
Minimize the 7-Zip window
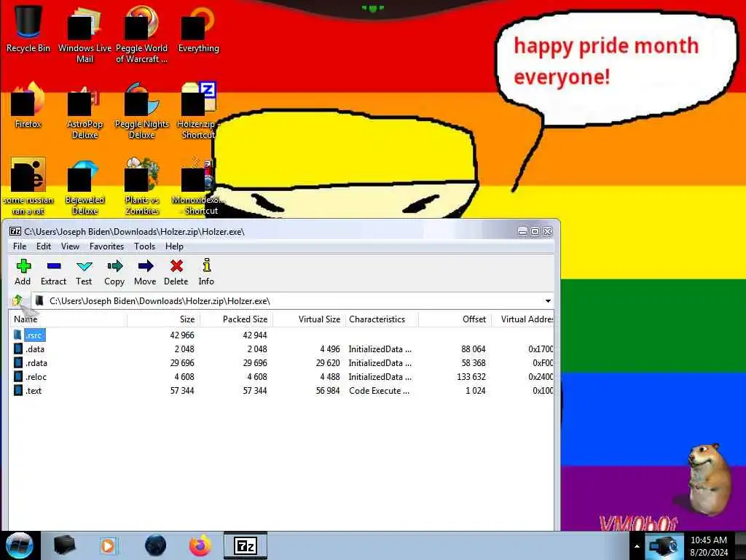point(522,231)
